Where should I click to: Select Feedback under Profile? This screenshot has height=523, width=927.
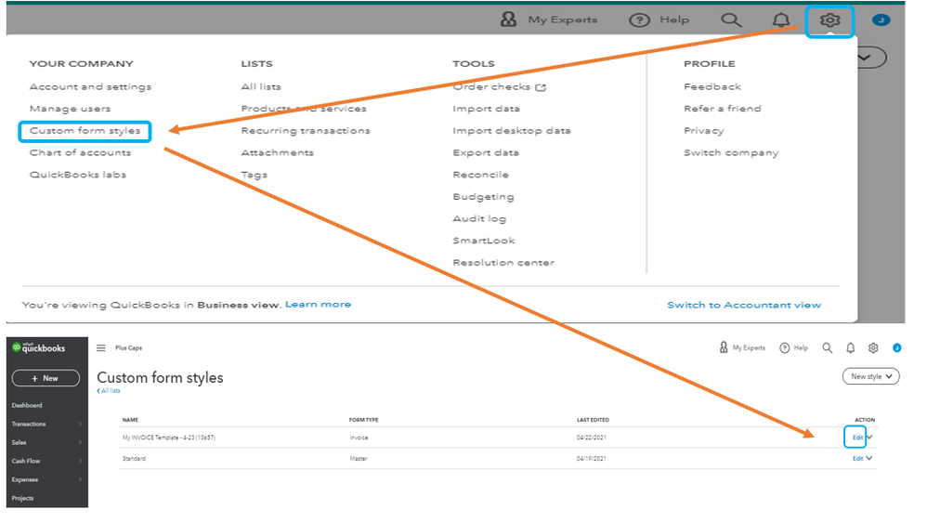[x=712, y=87]
